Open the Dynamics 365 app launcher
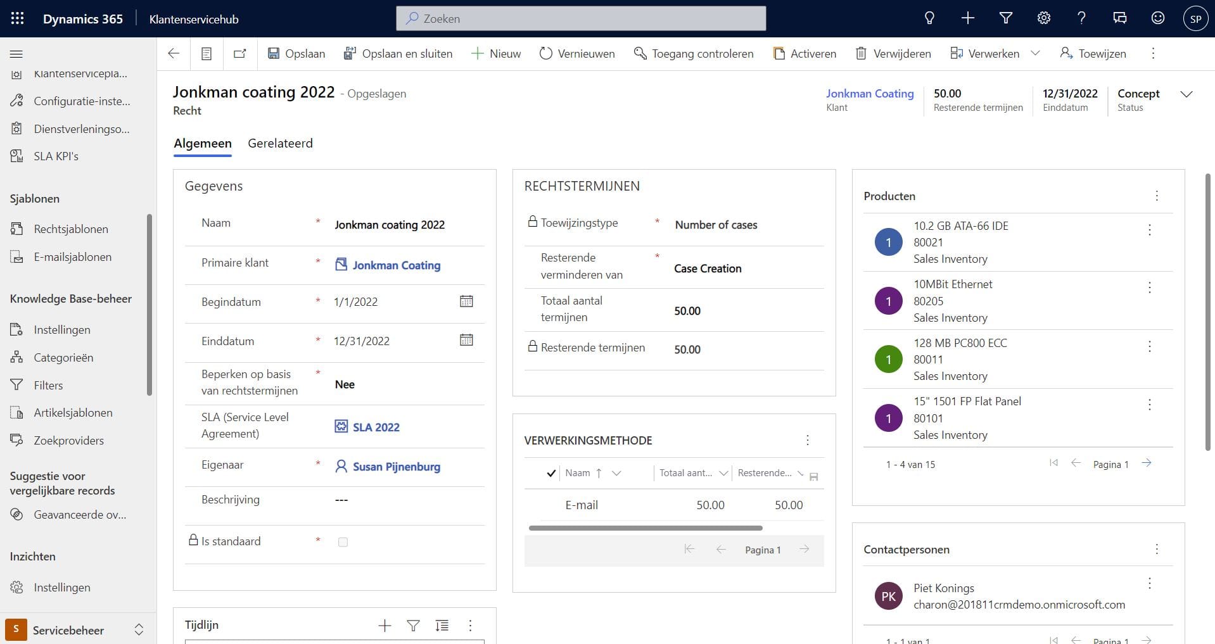 (17, 18)
